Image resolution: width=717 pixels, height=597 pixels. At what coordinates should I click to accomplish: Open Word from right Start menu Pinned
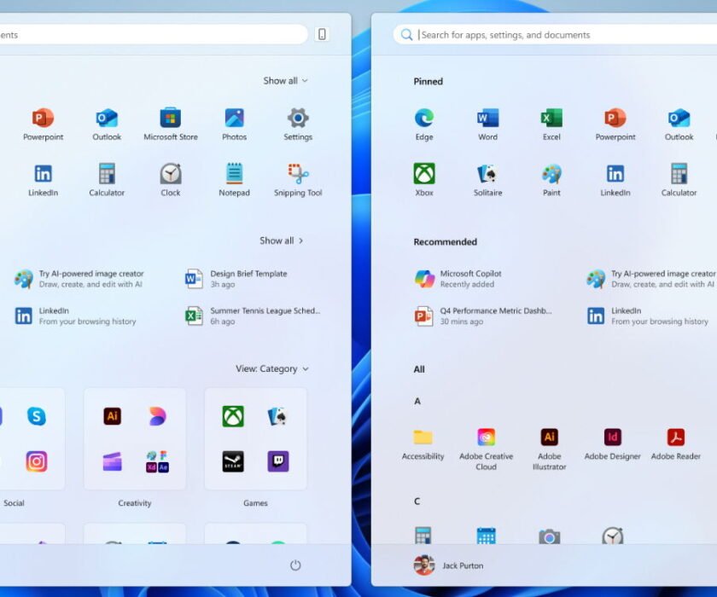coord(488,124)
